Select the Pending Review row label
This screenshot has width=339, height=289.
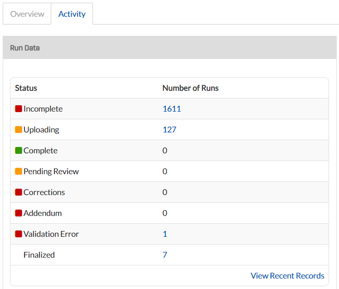point(51,171)
